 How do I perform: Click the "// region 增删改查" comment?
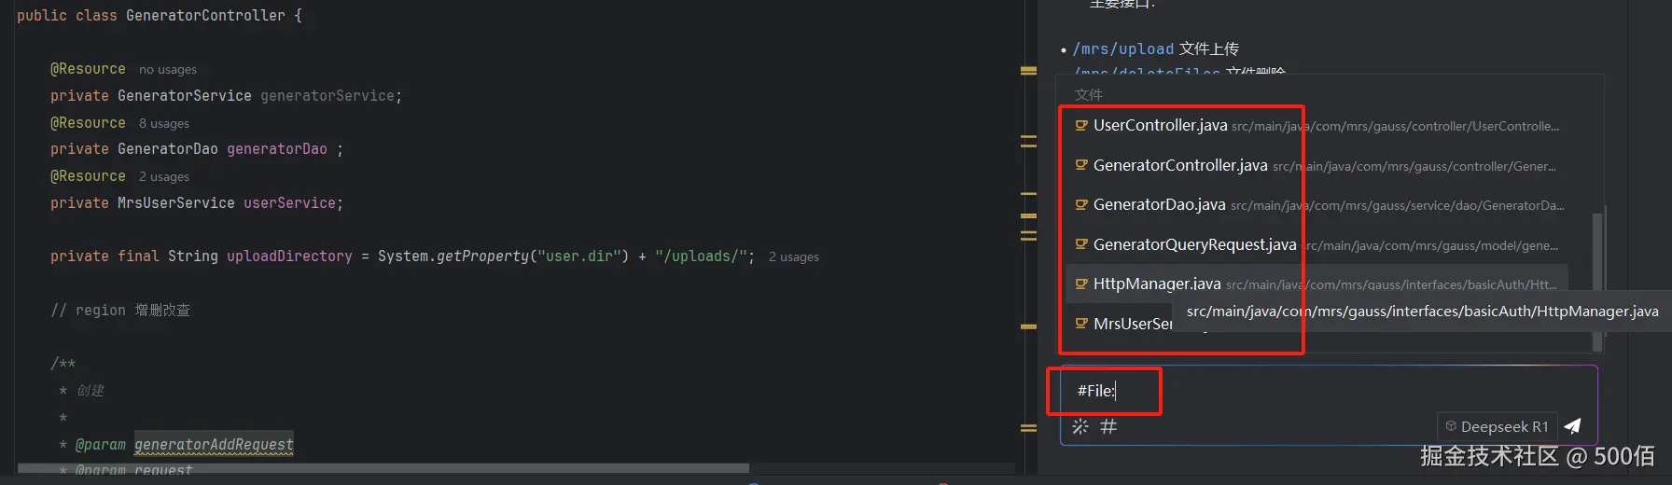click(120, 310)
